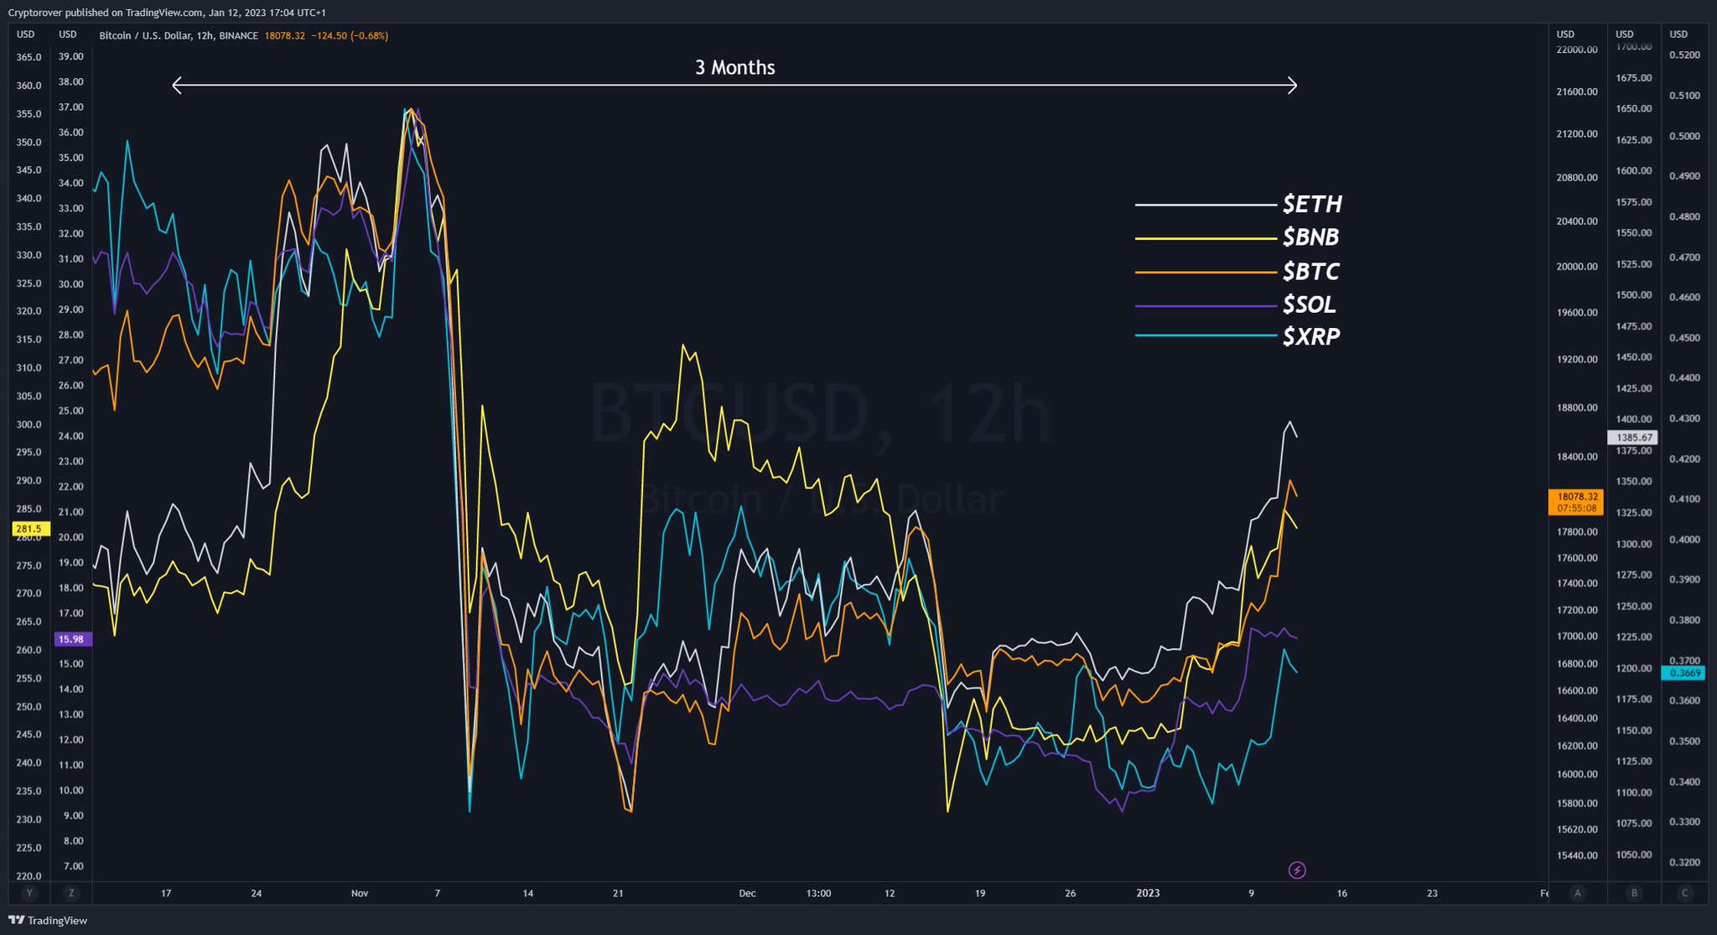The width and height of the screenshot is (1717, 935).
Task: Select the yellow 281.5 price label
Action: 32,529
